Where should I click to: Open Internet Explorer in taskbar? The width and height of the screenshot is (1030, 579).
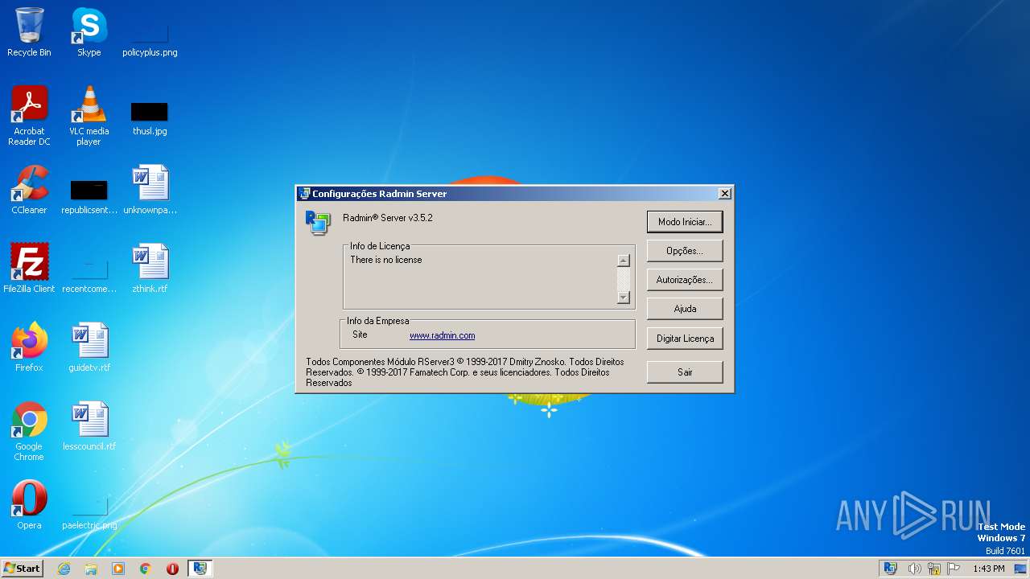tap(64, 569)
